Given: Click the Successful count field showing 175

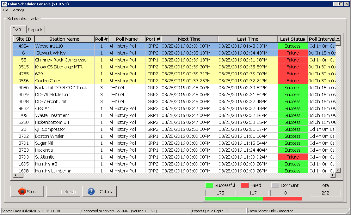Looking at the screenshot, I should (220, 193).
